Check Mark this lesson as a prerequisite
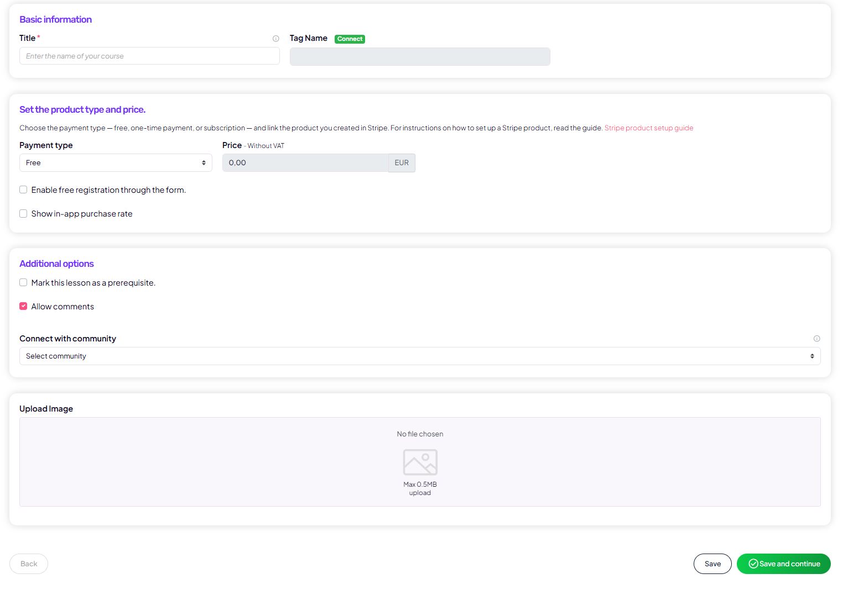843x595 pixels. click(23, 283)
